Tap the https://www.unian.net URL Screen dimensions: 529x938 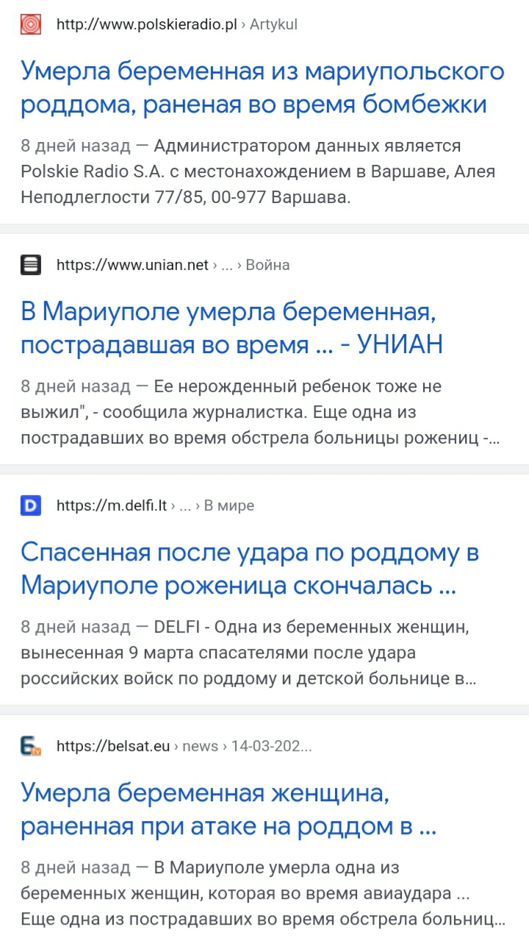[x=132, y=265]
